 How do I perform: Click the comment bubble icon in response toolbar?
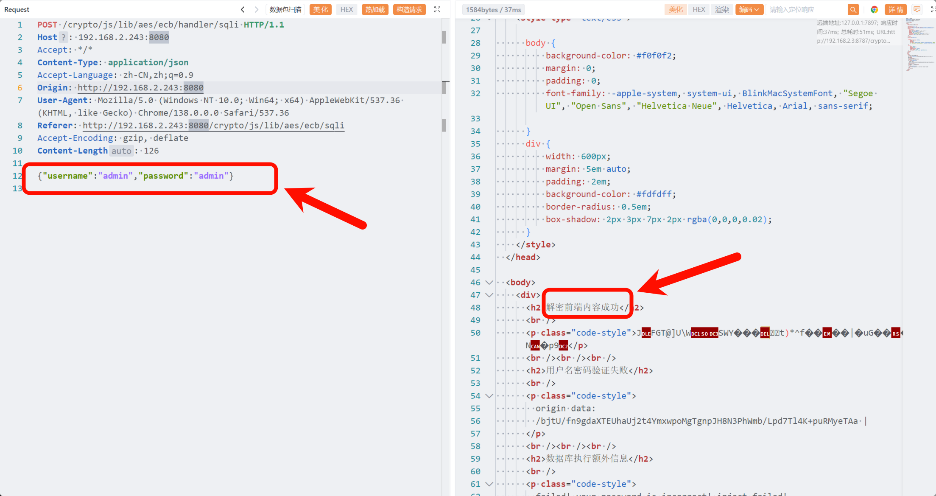pos(917,9)
